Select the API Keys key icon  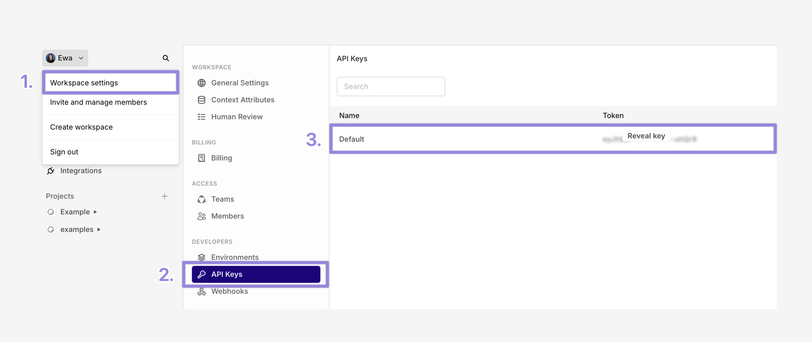point(202,274)
